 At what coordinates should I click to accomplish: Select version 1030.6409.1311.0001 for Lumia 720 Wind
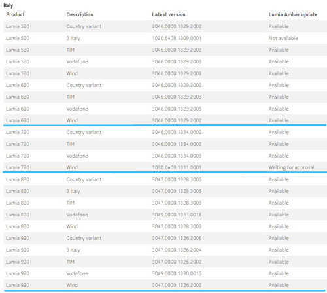pos(177,167)
